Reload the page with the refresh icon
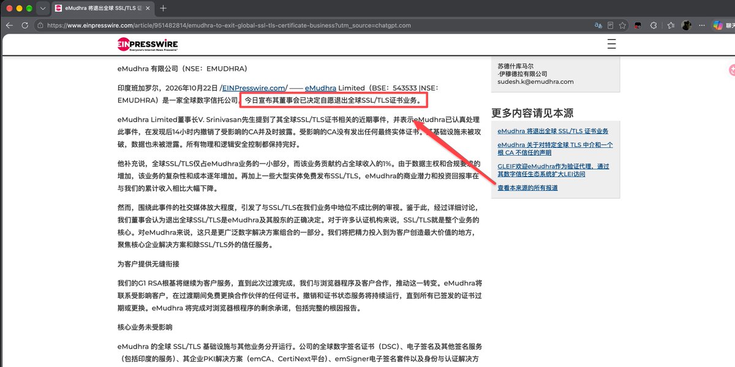 tap(25, 26)
